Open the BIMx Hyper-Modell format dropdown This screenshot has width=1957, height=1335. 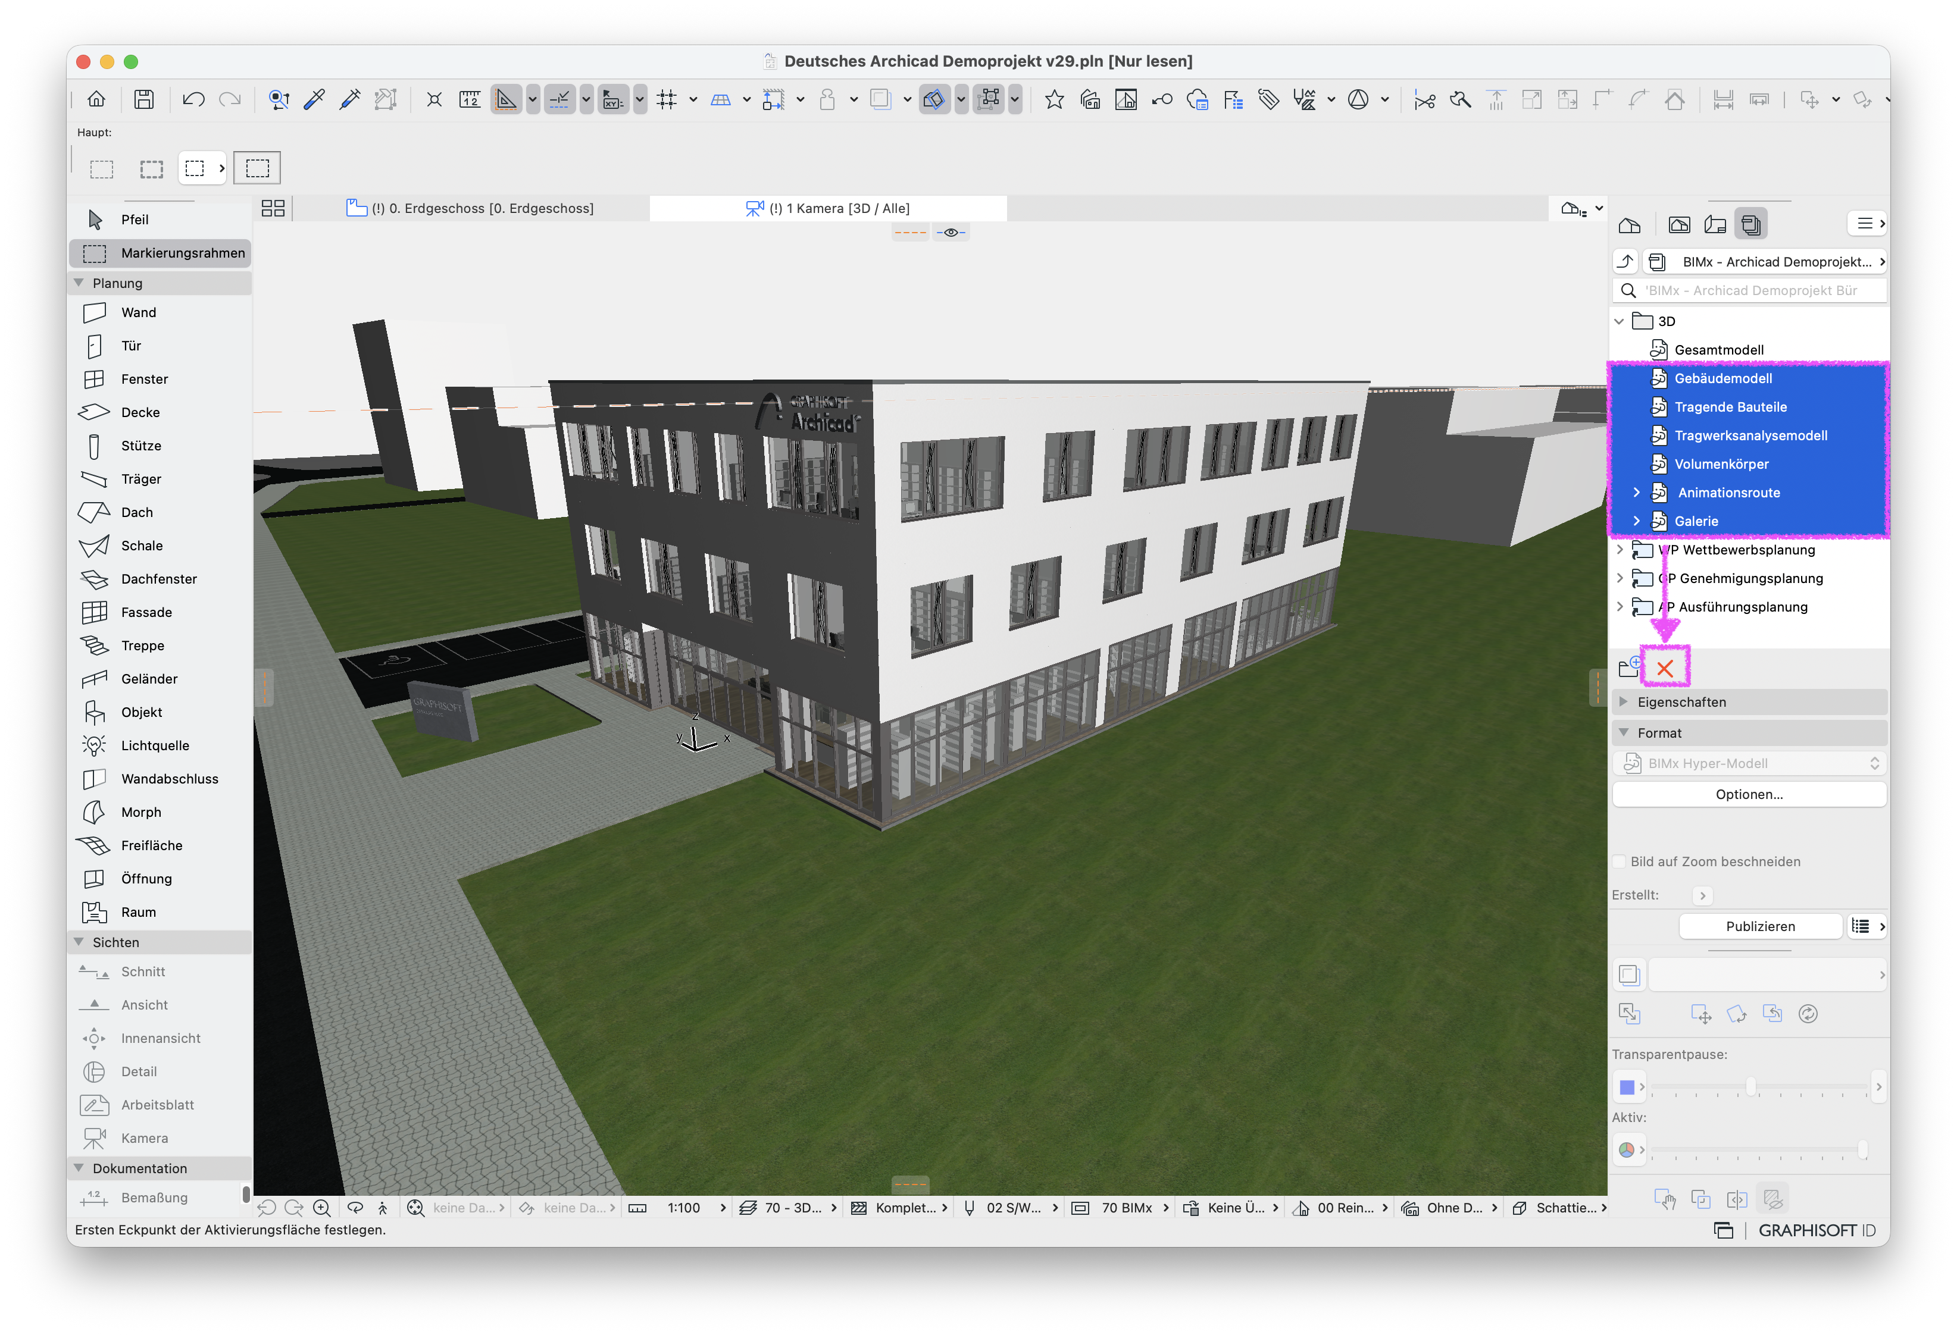point(1749,763)
